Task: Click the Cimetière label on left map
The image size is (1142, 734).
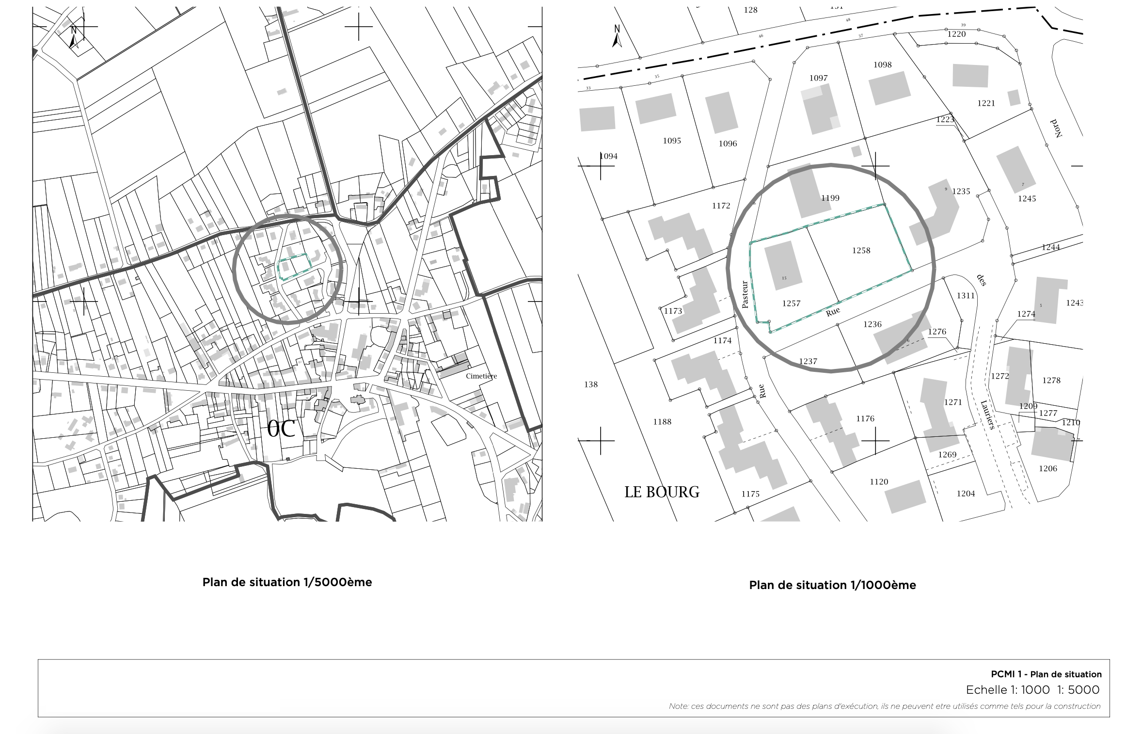Action: (481, 376)
